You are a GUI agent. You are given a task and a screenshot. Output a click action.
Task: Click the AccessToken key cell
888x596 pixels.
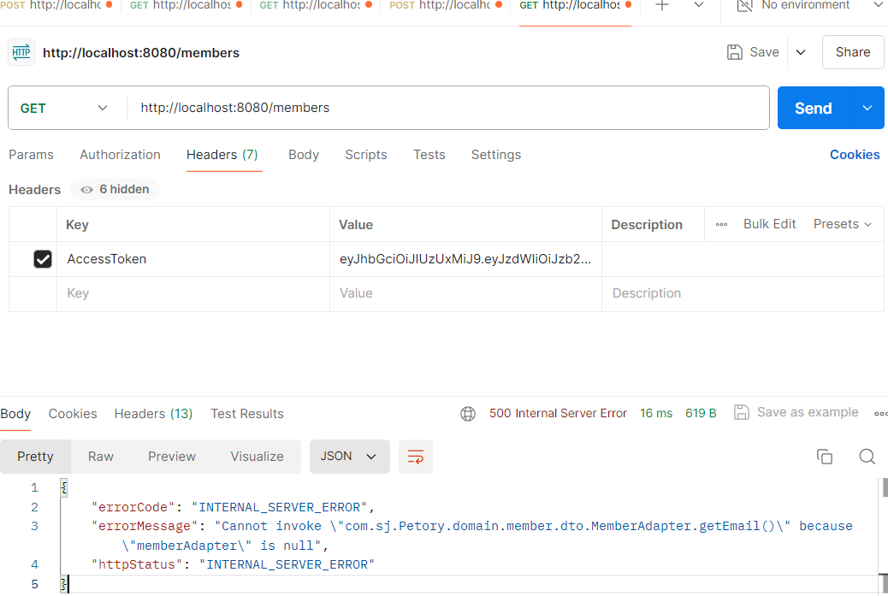[193, 259]
